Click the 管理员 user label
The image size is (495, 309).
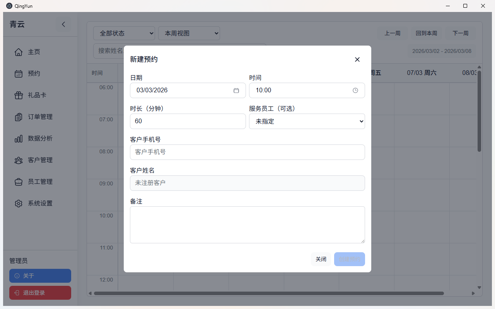(x=19, y=261)
